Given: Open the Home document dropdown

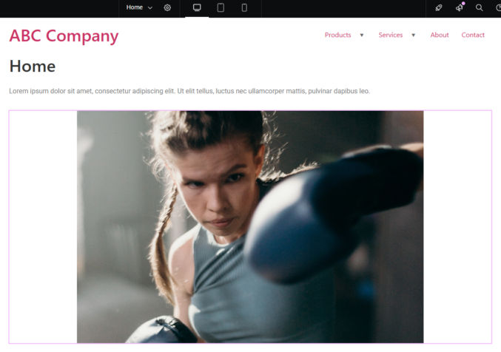Looking at the screenshot, I should tap(139, 7).
